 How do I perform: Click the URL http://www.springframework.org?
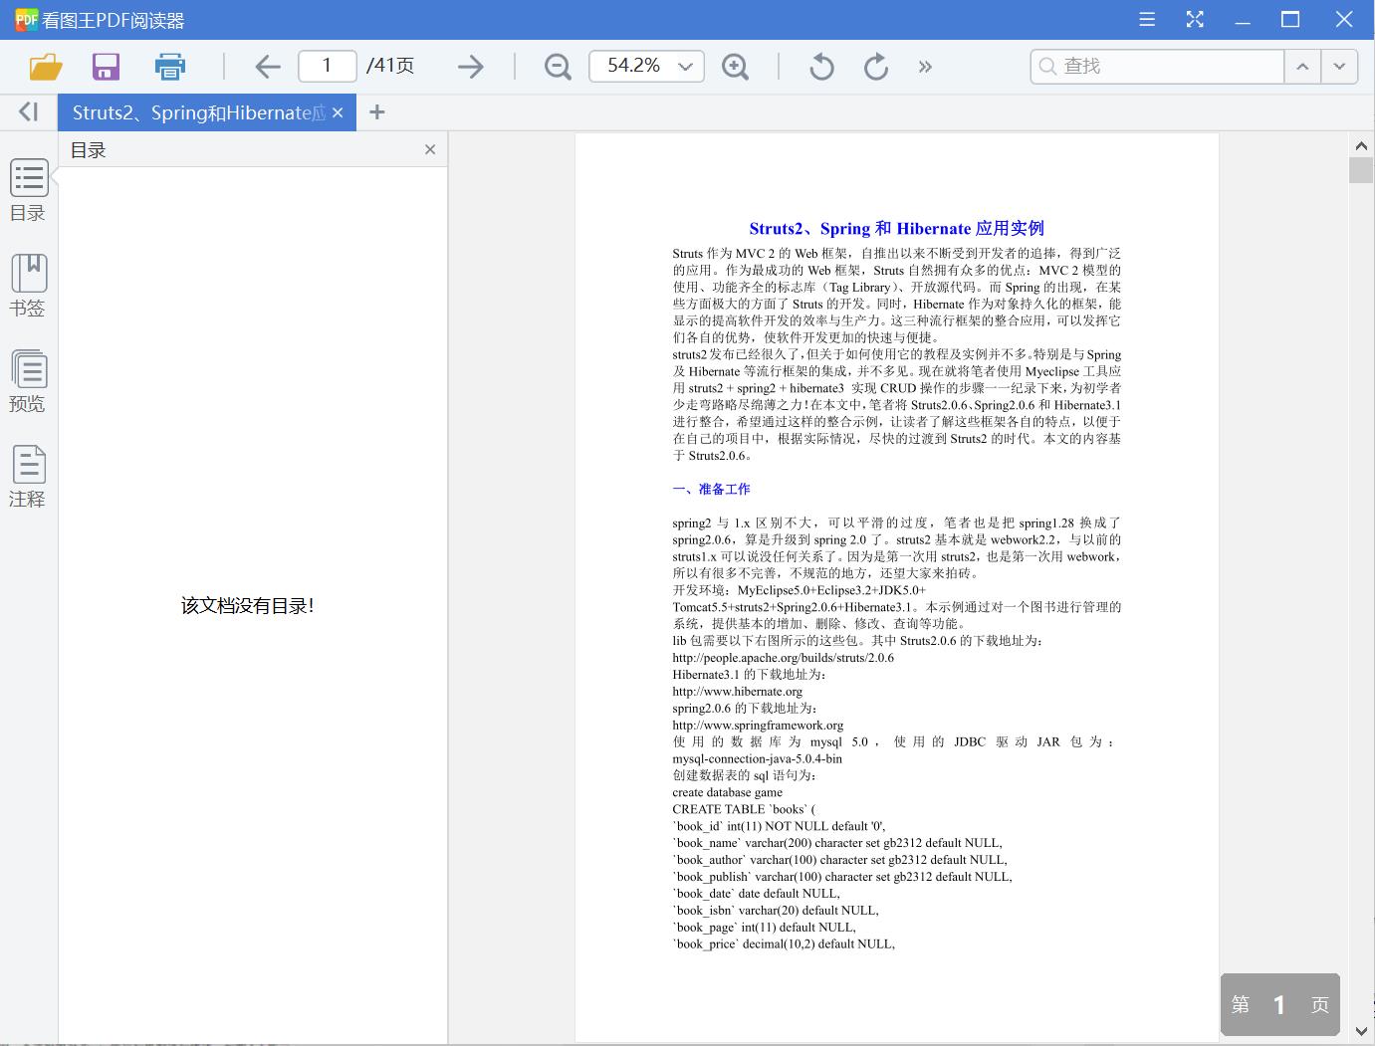click(x=758, y=725)
